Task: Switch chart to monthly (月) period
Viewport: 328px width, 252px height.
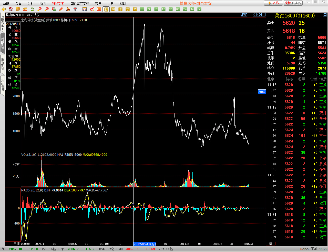Action: 120,9
